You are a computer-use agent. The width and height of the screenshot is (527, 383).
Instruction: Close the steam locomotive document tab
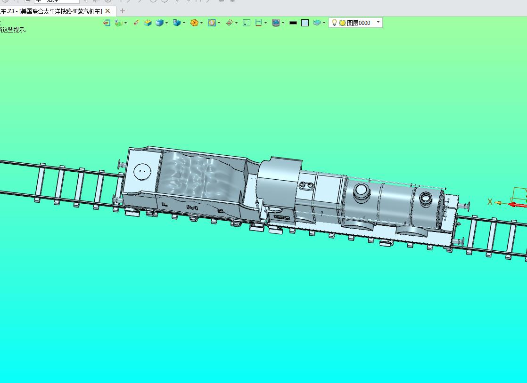coord(107,11)
